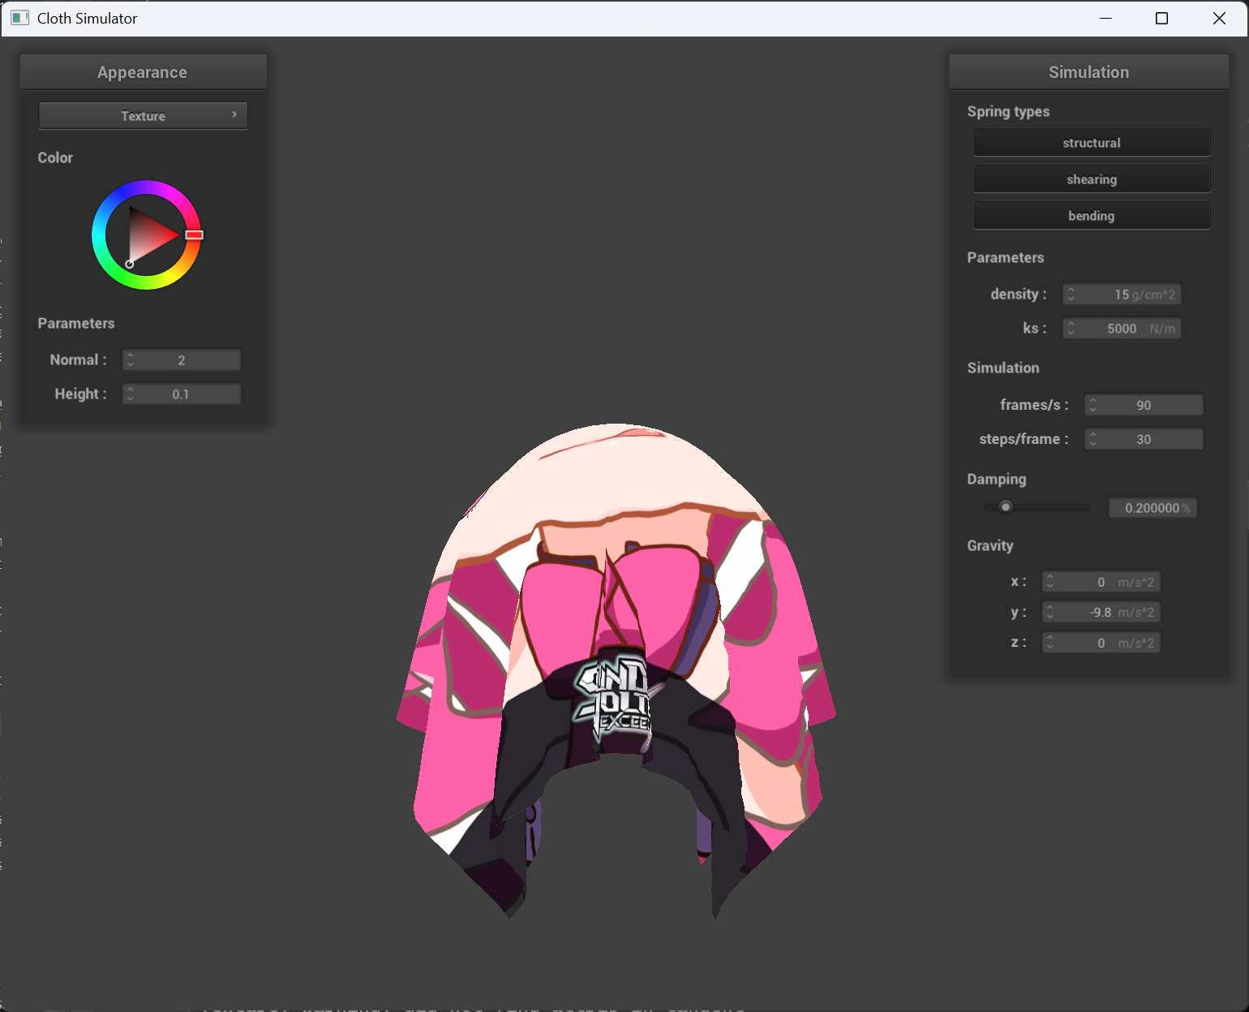
Task: Click the ks stepper arrows
Action: pyautogui.click(x=1071, y=328)
